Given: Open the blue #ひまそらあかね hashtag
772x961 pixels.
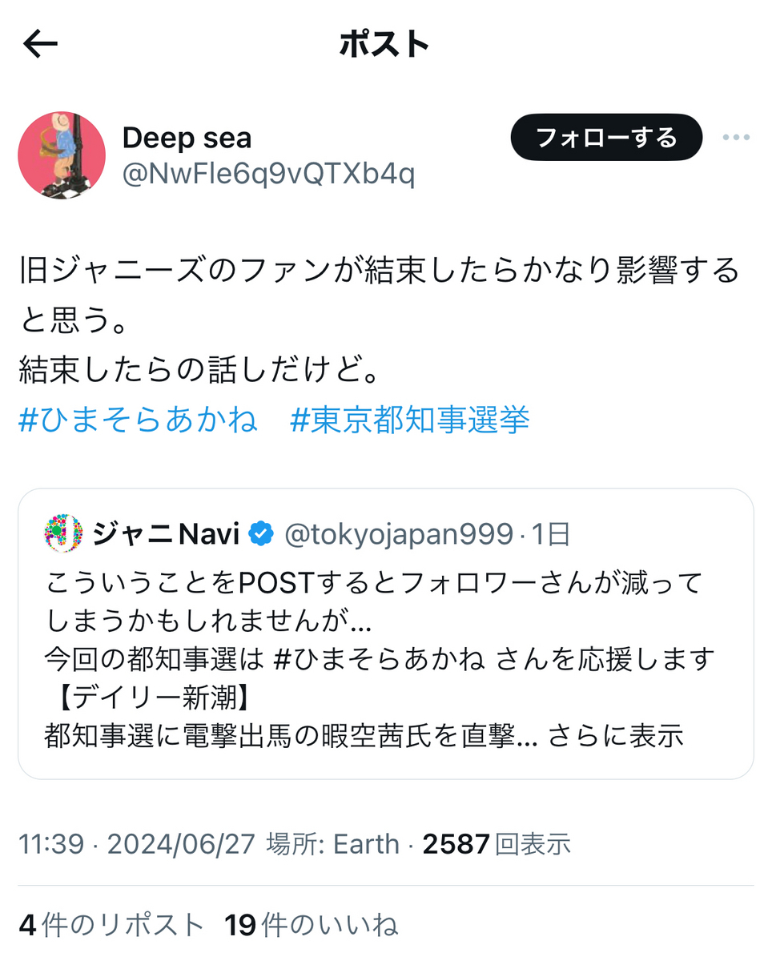Looking at the screenshot, I should click(x=138, y=420).
